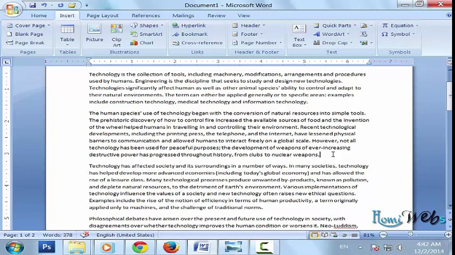Expand the Shapes gallery
This screenshot has width=455, height=255.
[147, 25]
